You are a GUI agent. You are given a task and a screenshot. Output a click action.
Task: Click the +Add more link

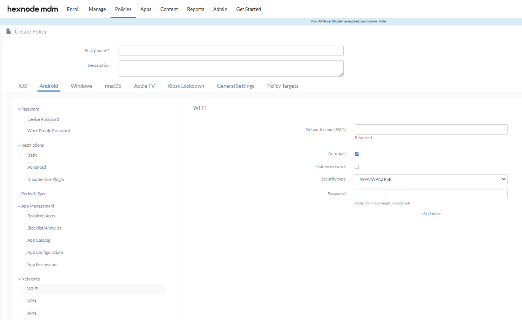click(x=431, y=214)
